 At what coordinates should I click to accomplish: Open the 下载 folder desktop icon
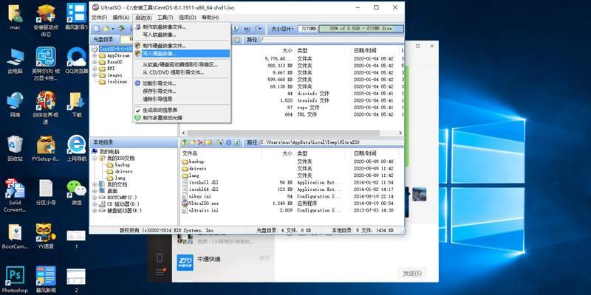tap(77, 104)
